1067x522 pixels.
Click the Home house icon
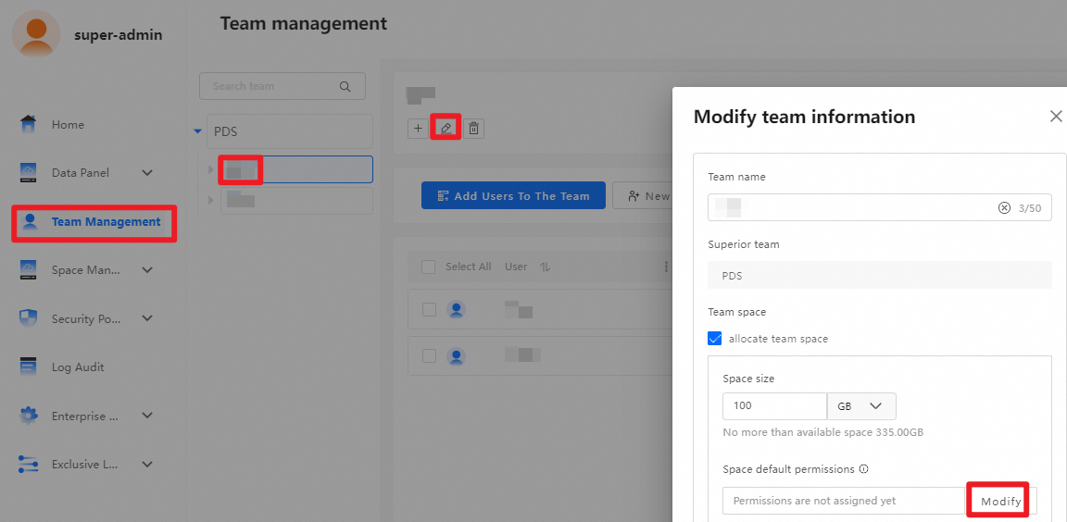pos(28,124)
